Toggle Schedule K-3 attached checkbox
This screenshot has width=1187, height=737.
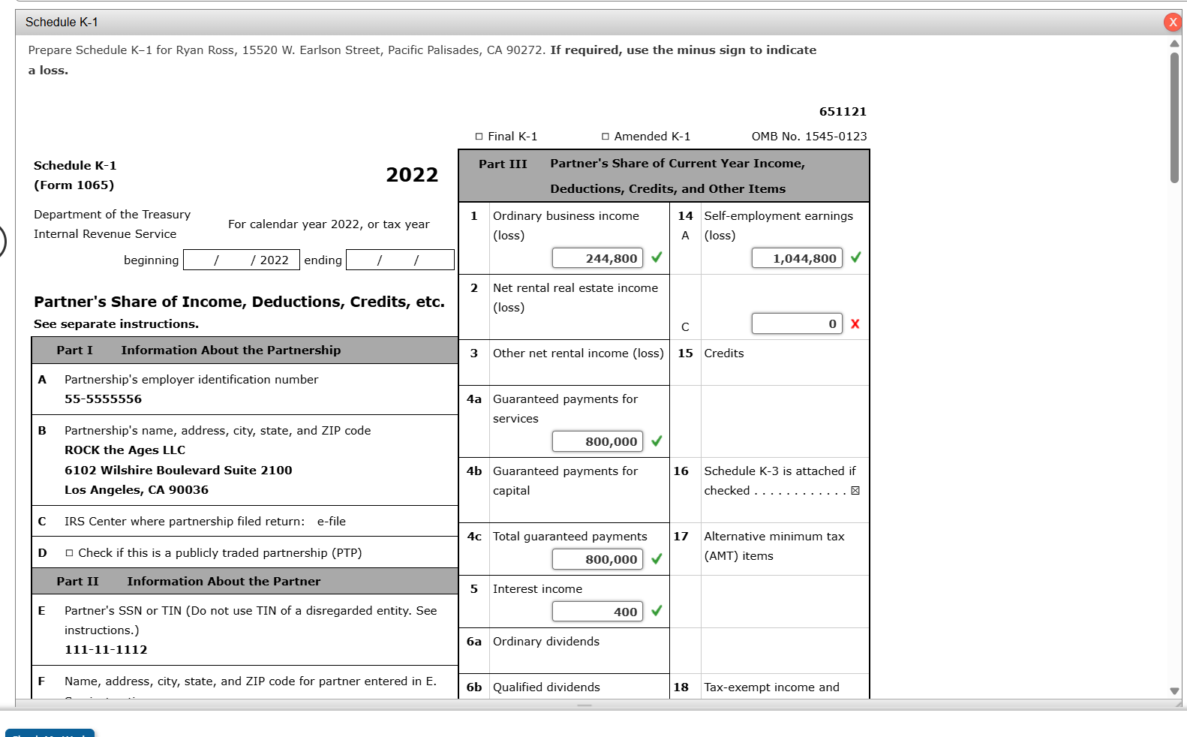click(x=855, y=491)
